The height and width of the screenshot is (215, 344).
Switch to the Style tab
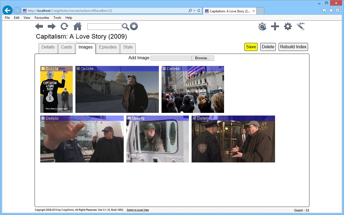pos(128,48)
